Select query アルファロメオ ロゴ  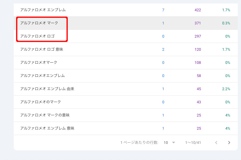click(37, 36)
